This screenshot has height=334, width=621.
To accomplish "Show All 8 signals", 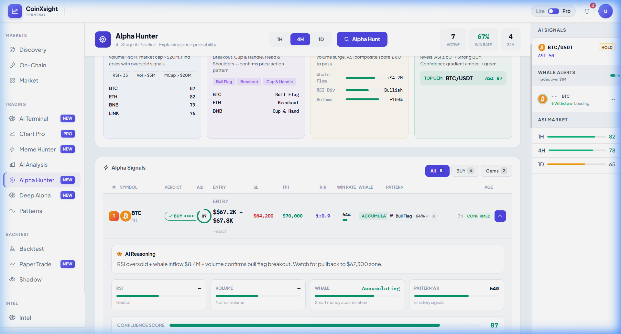I will (437, 171).
